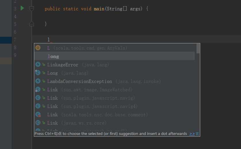241x149 pixels.
Task: Click class icon of Link sun.awt.image.ImageWatched
Action: 38,90
